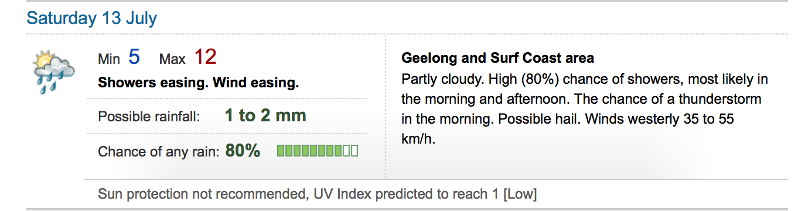Click the last empty bar segment
Screen dimensions: 798x211
click(354, 151)
